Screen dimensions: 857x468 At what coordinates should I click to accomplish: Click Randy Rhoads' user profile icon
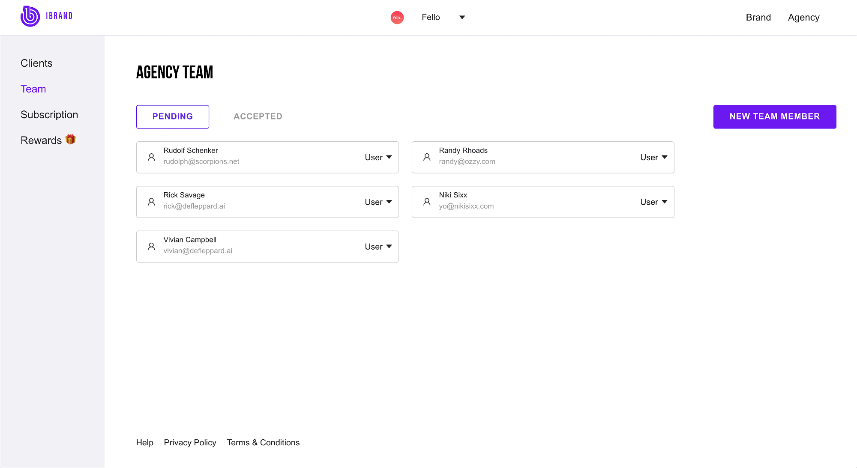(427, 157)
